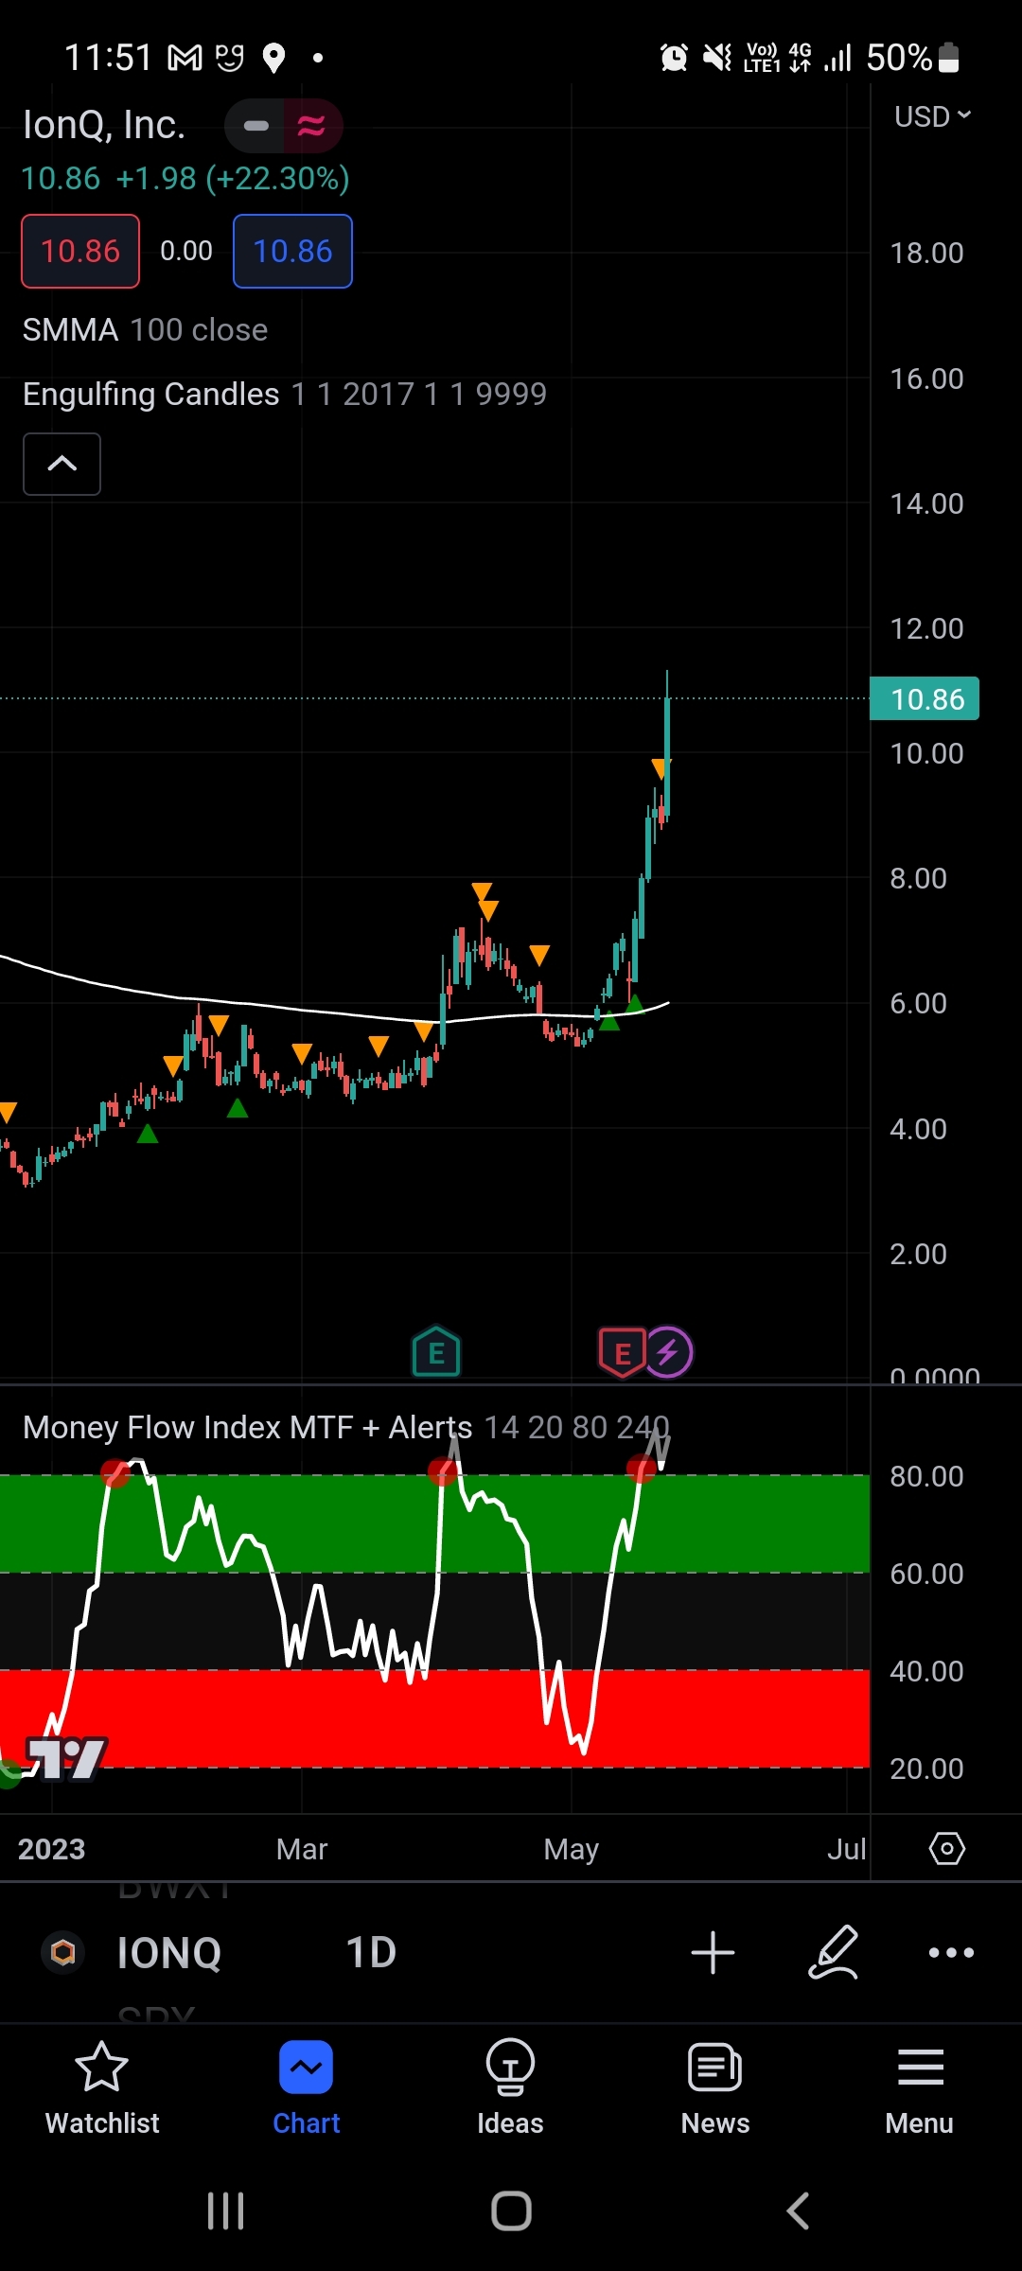Tap the pink approximately-equal icon
Screen dimensions: 1022x2271
coord(312,126)
